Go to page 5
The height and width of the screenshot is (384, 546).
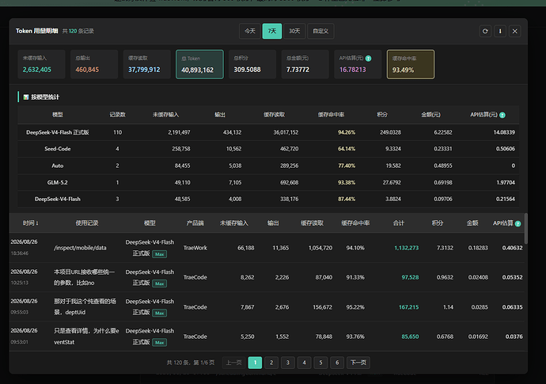point(320,363)
